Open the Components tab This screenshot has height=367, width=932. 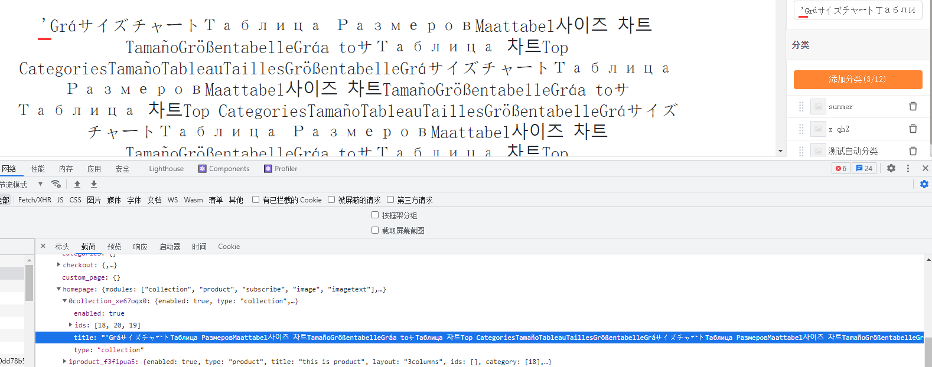[x=224, y=169]
